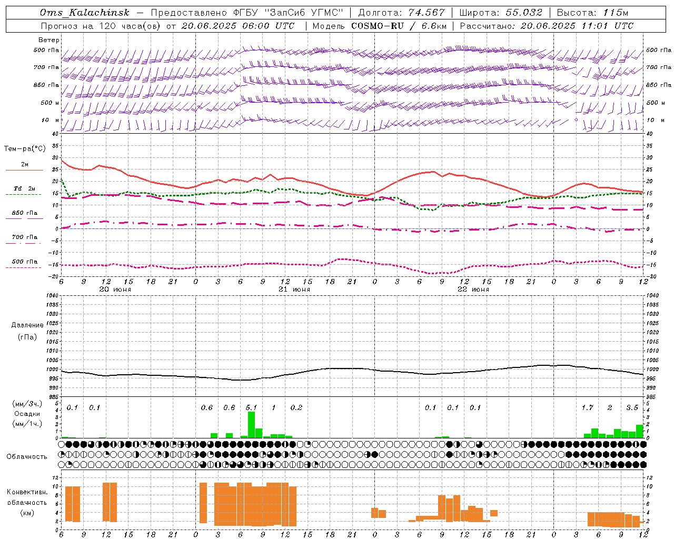This screenshot has height=539, width=674.
Task: Click the Модель COSMO-RU / 6.6км label
Action: pyautogui.click(x=380, y=26)
